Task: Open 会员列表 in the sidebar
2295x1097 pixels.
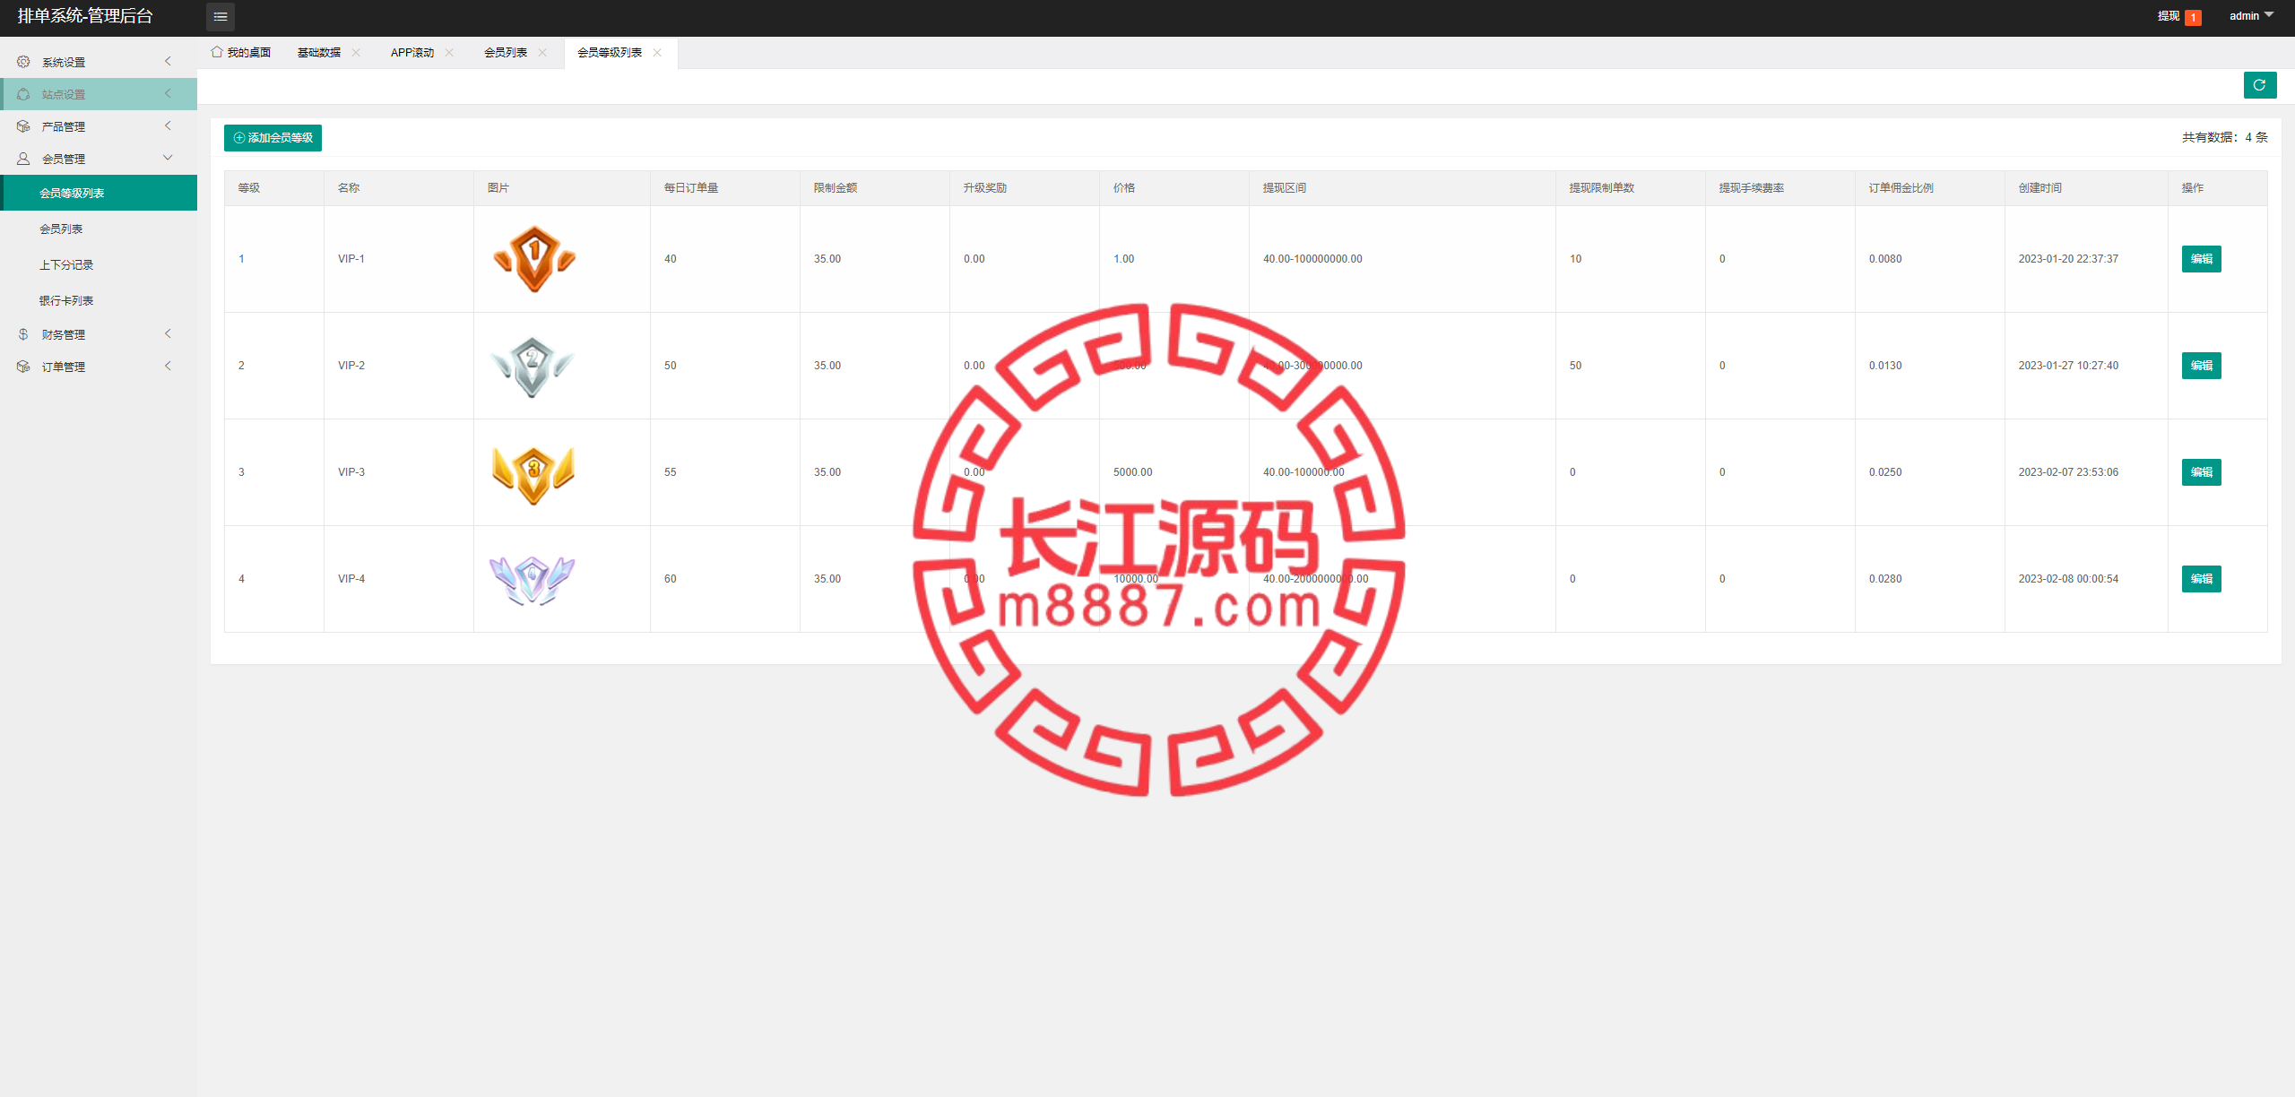Action: coord(99,229)
